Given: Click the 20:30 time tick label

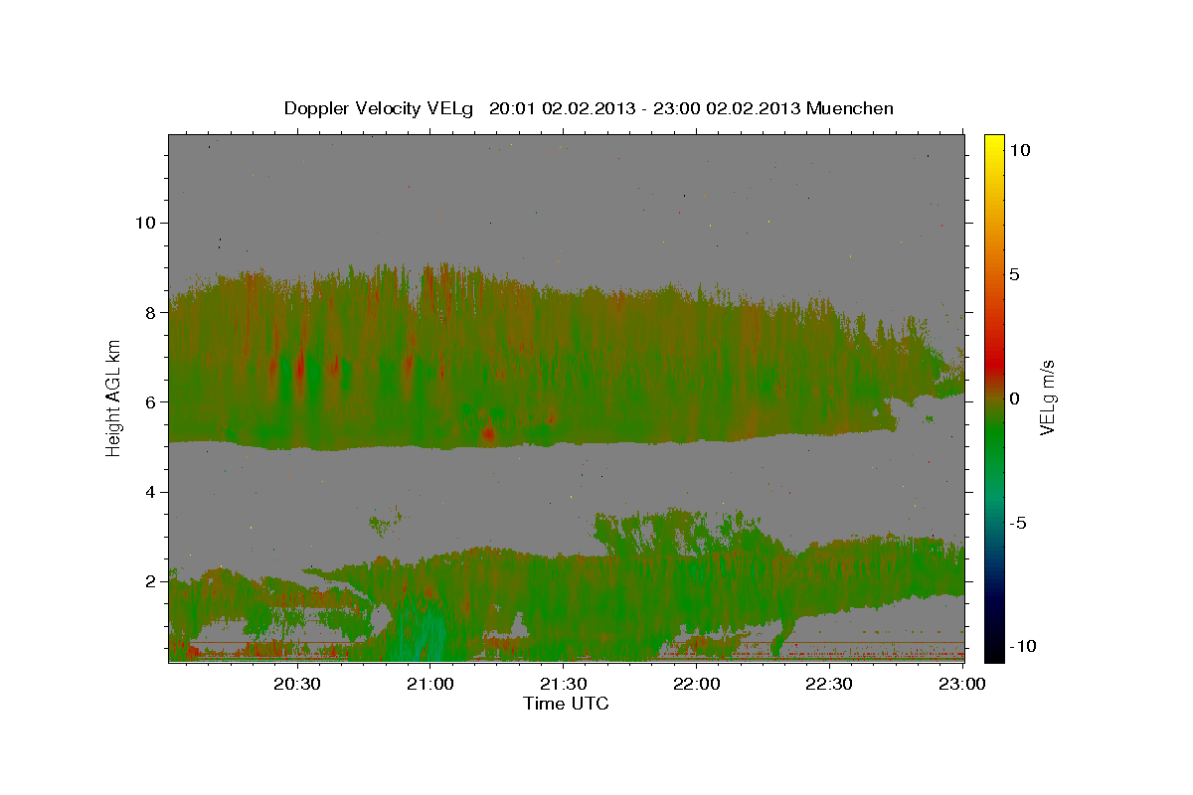Looking at the screenshot, I should (297, 684).
